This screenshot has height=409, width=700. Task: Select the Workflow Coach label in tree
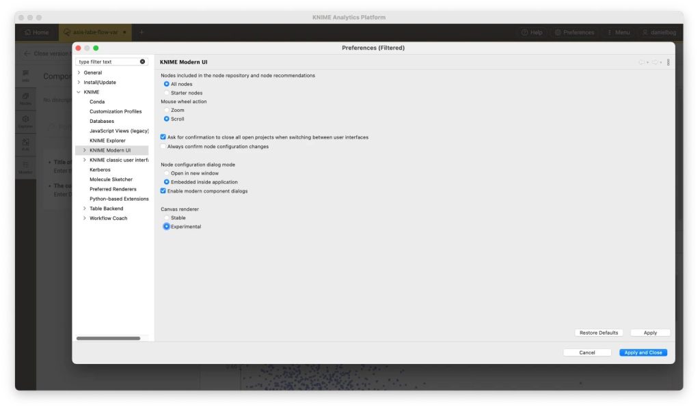[109, 218]
